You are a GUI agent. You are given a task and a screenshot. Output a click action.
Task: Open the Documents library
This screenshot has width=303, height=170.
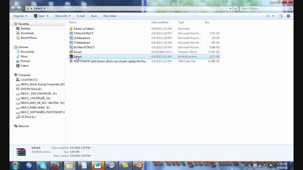tap(27, 51)
